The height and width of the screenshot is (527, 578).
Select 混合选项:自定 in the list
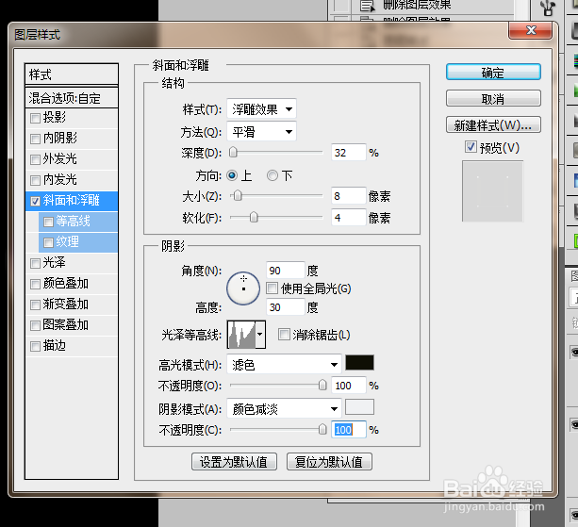(72, 98)
